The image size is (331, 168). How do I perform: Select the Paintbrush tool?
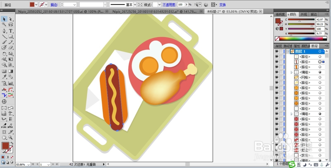4,42
